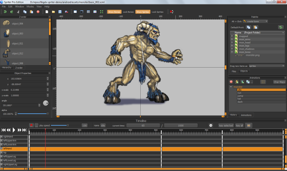Click the new entity icon in Animations
The height and width of the screenshot is (171, 287).
coord(242,82)
